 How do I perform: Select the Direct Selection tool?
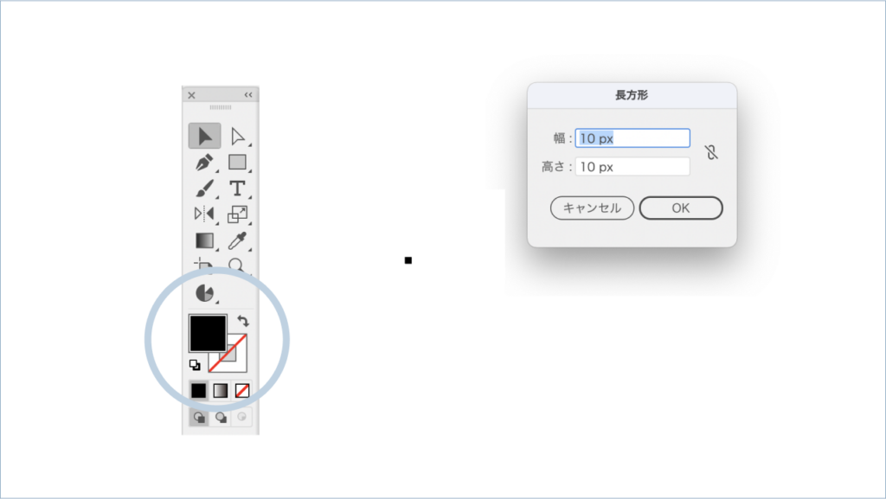[x=237, y=137]
